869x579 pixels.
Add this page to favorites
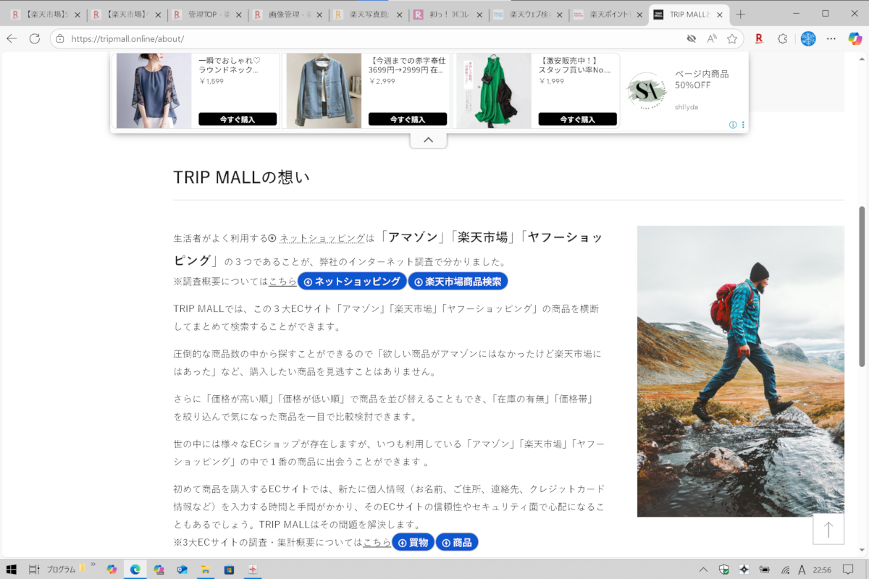point(732,38)
